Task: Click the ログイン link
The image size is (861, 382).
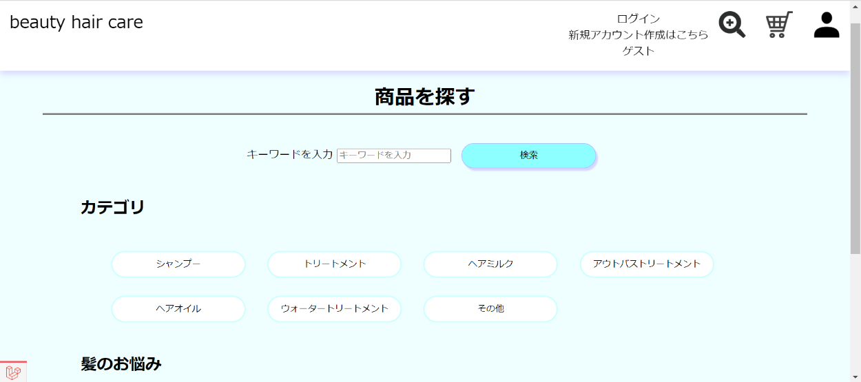Action: pos(638,19)
